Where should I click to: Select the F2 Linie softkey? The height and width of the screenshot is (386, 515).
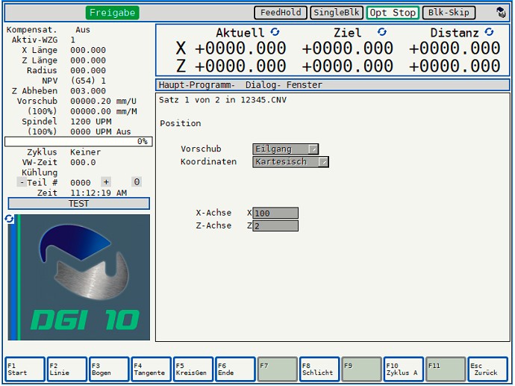coord(67,370)
